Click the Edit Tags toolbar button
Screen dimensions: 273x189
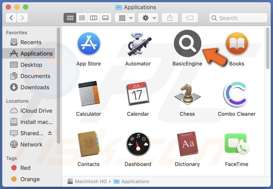pyautogui.click(x=190, y=18)
